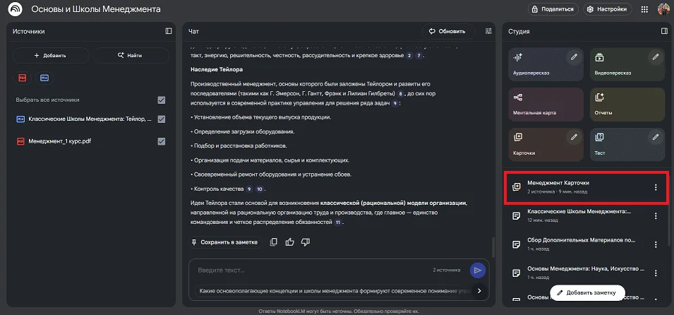This screenshot has height=315, width=674.
Task: Click Добавить заметку button
Action: click(x=588, y=292)
